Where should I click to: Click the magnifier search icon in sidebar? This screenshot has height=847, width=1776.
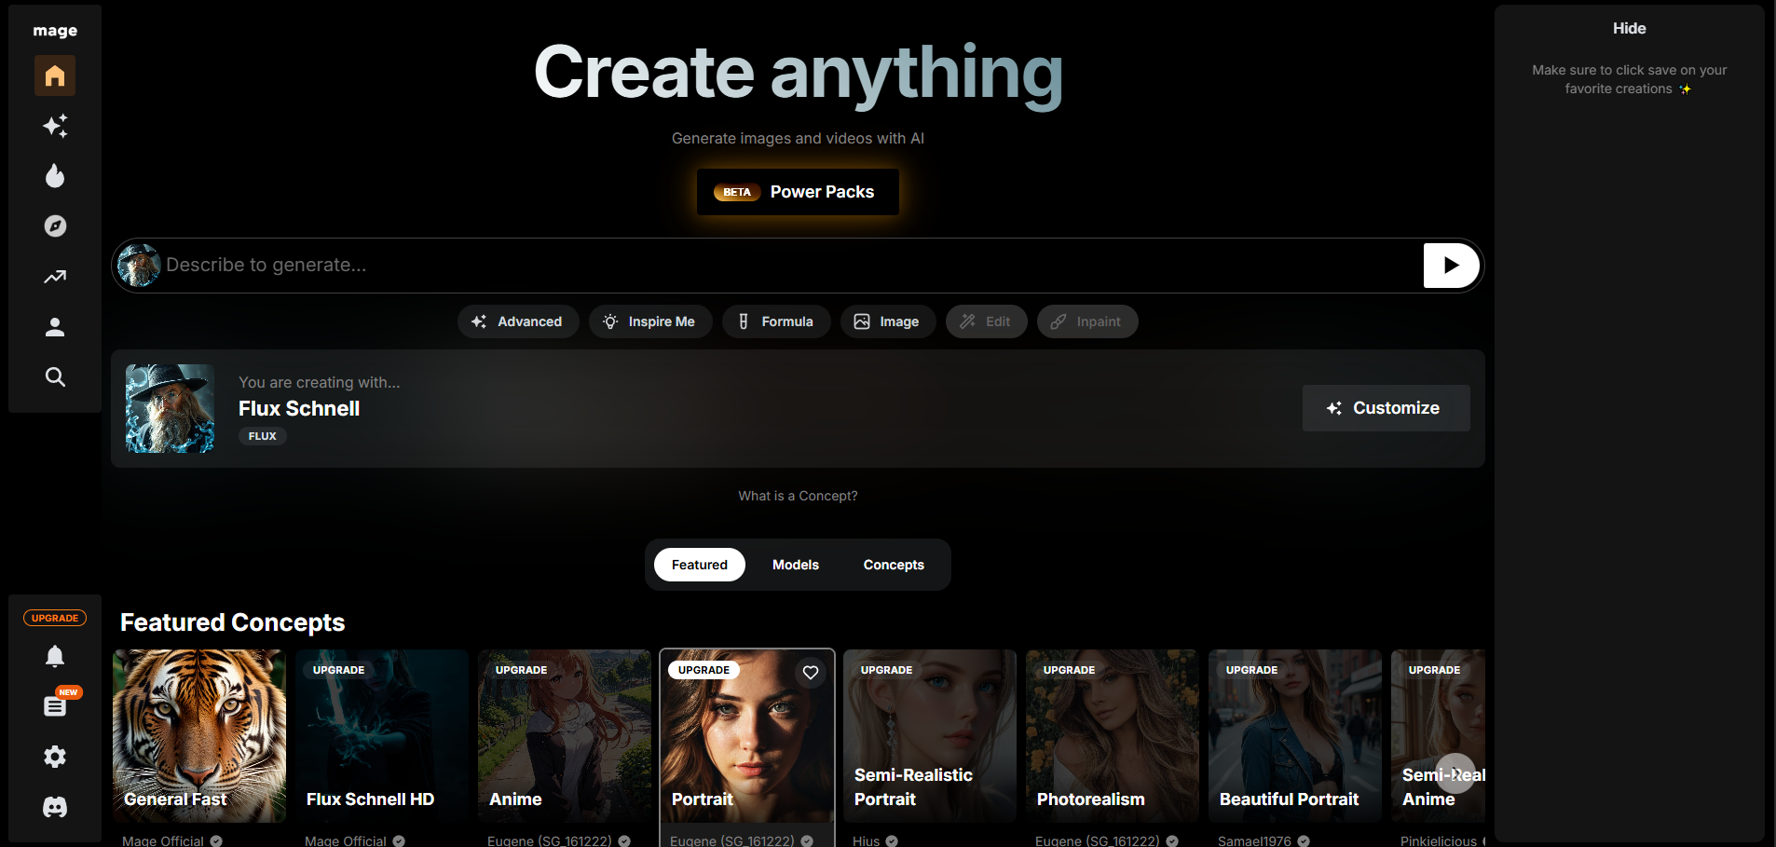pyautogui.click(x=55, y=377)
